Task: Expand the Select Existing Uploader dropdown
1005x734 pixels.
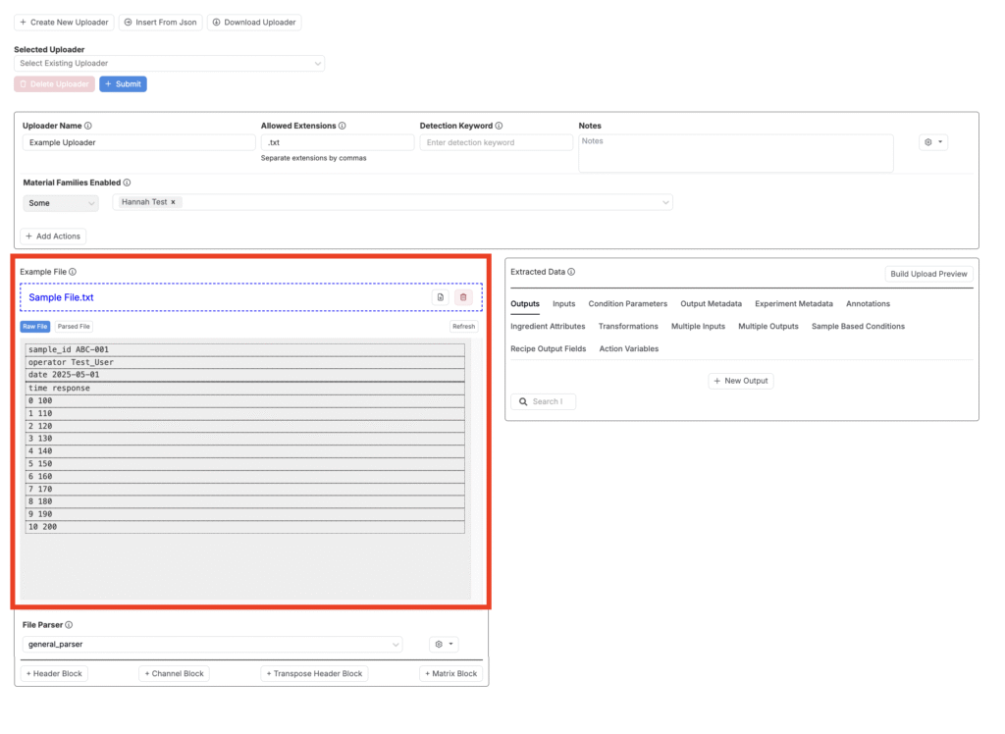Action: pyautogui.click(x=169, y=64)
